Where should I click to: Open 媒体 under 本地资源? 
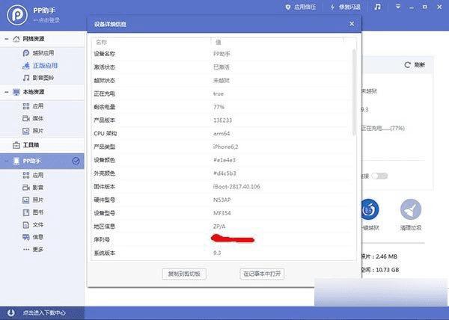pyautogui.click(x=33, y=118)
